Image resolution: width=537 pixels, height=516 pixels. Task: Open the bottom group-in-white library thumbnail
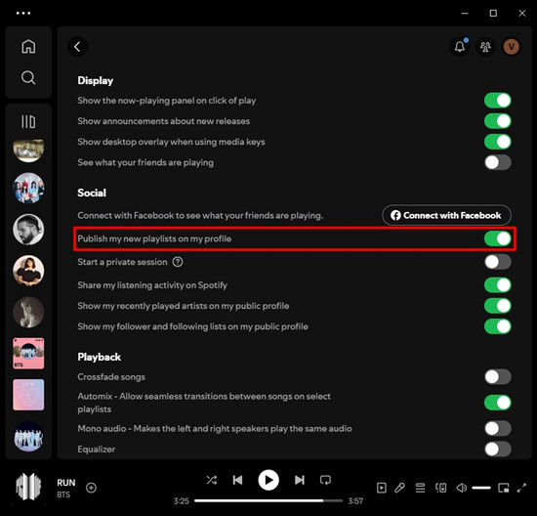click(x=28, y=436)
